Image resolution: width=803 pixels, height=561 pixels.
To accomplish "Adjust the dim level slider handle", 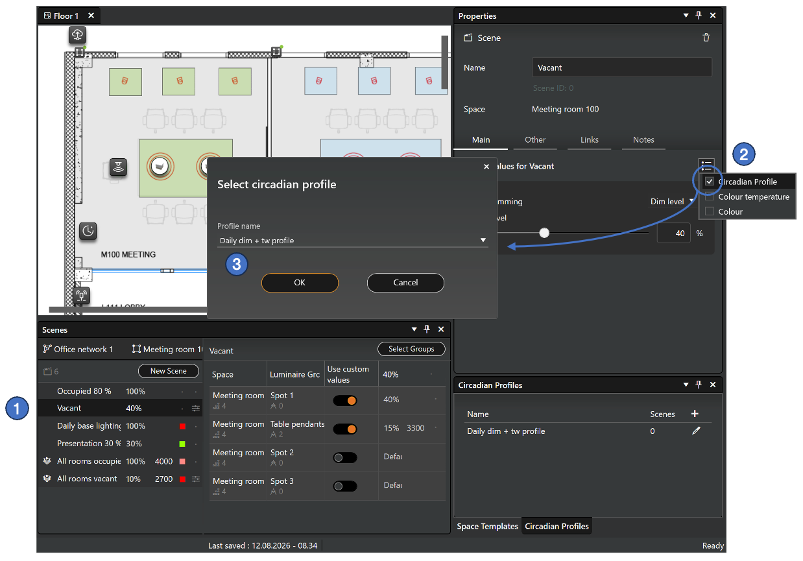I will pos(544,233).
